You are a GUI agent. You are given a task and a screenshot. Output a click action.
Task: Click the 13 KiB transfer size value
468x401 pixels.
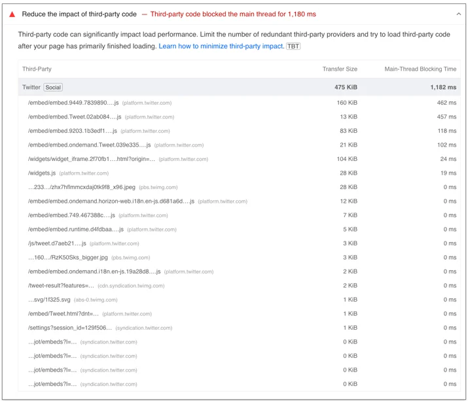coord(348,116)
